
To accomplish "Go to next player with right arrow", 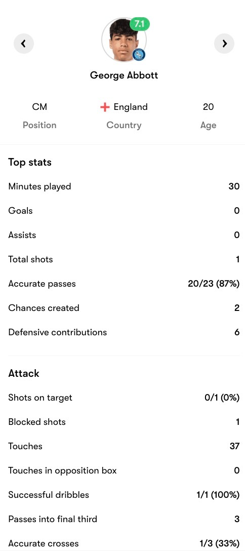I will click(x=224, y=44).
